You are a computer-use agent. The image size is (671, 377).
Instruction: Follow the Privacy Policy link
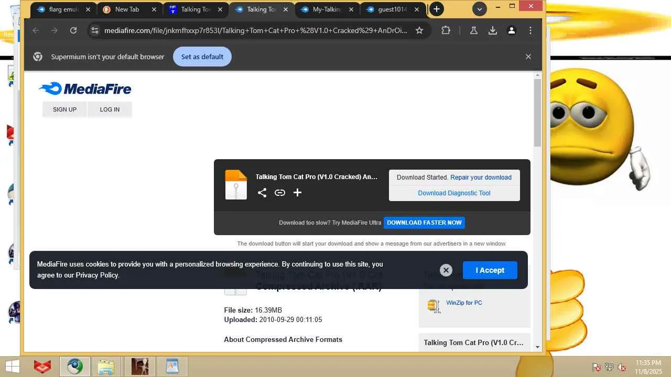pos(97,275)
